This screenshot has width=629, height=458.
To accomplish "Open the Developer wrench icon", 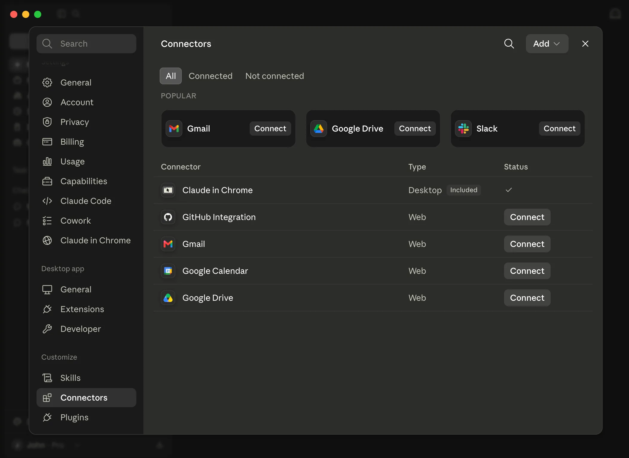I will click(47, 329).
